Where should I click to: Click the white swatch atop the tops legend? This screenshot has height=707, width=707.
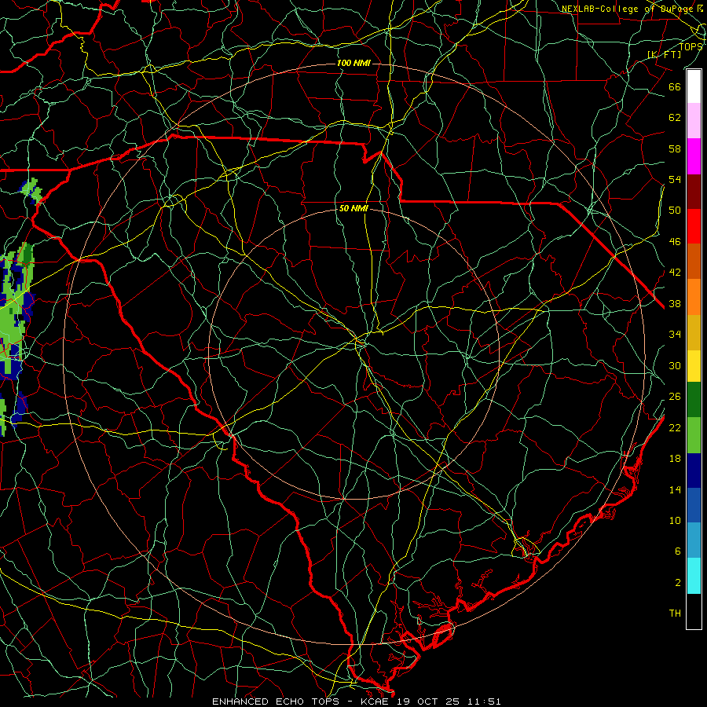[x=694, y=86]
